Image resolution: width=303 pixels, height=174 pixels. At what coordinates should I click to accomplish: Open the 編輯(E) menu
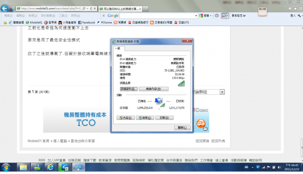point(20,16)
